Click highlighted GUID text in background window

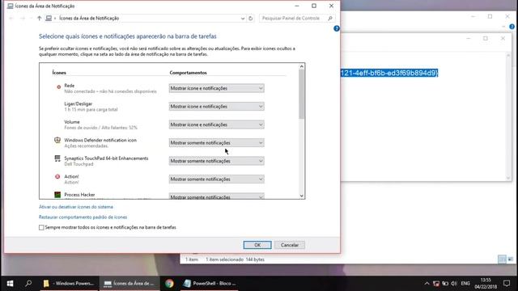click(x=389, y=73)
